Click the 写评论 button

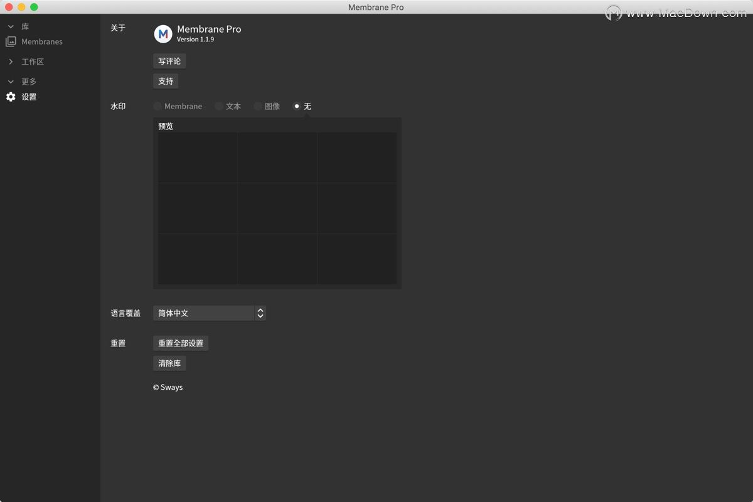coord(169,61)
